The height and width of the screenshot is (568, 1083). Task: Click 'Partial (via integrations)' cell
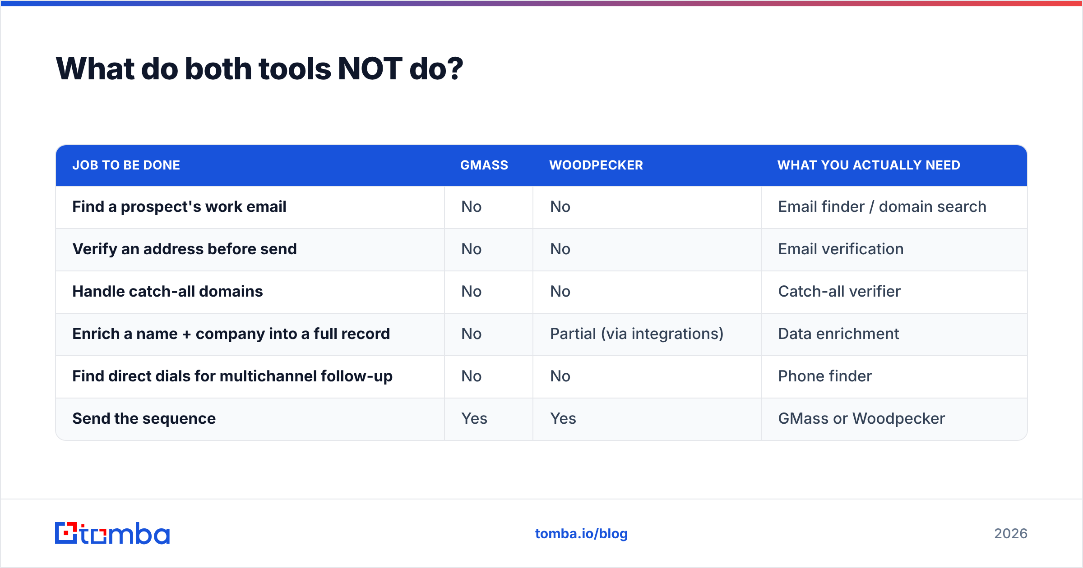click(637, 334)
